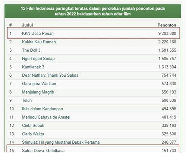Open the Menjelang Magrib link
Image resolution: width=186 pixels, height=159 pixels.
tap(38, 92)
